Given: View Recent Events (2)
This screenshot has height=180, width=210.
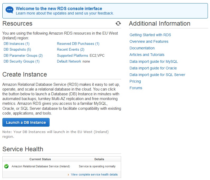Looking at the screenshot, I should 71,50.
